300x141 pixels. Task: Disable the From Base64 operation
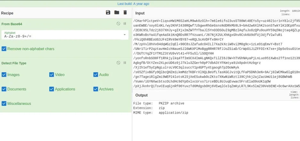point(118,24)
